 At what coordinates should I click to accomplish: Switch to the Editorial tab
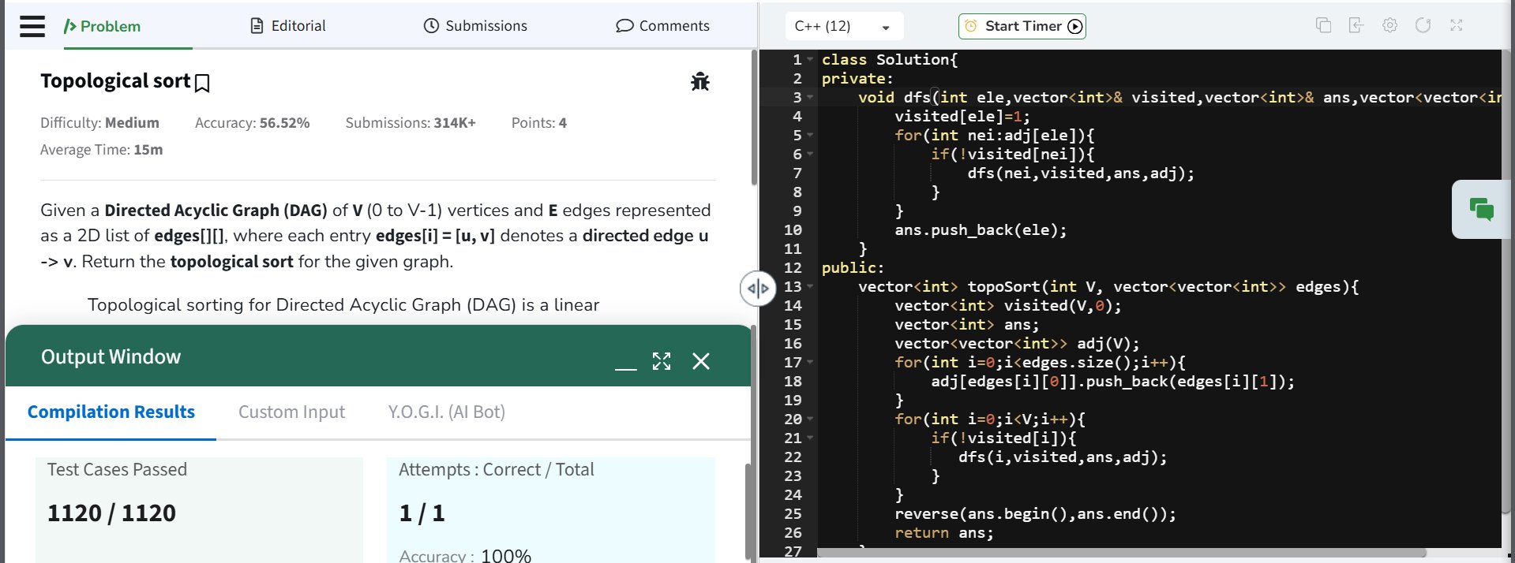pos(288,26)
